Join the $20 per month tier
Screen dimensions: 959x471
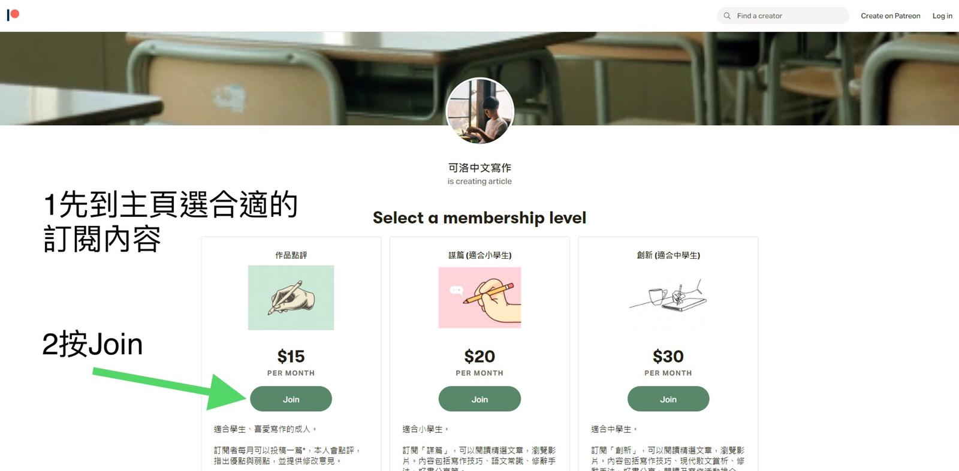pos(479,399)
